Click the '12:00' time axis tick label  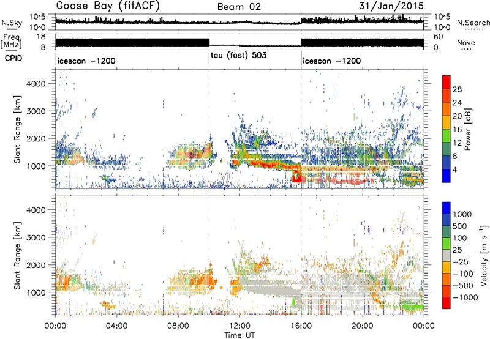pos(239,326)
